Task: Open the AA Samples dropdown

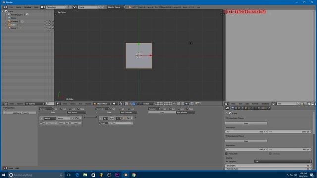Action: coord(283,162)
